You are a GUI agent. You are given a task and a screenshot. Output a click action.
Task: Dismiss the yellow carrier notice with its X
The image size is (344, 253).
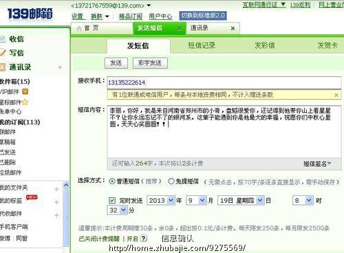click(336, 95)
